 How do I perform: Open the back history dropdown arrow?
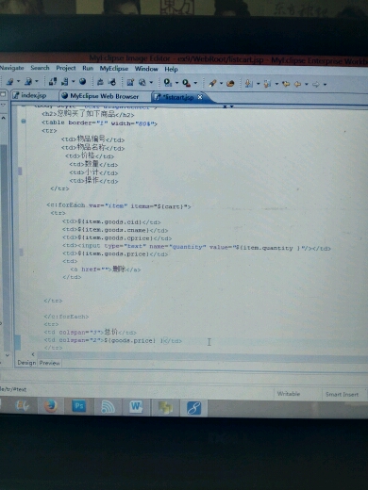pyautogui.click(x=307, y=84)
